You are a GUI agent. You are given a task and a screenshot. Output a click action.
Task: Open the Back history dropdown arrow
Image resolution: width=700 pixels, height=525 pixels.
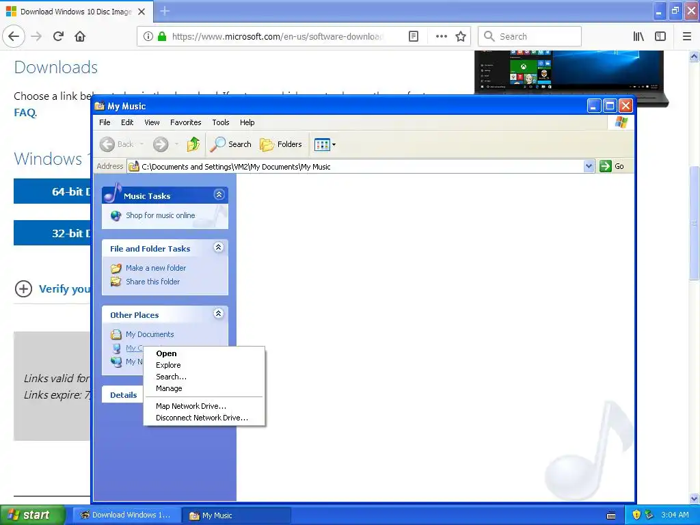click(142, 144)
